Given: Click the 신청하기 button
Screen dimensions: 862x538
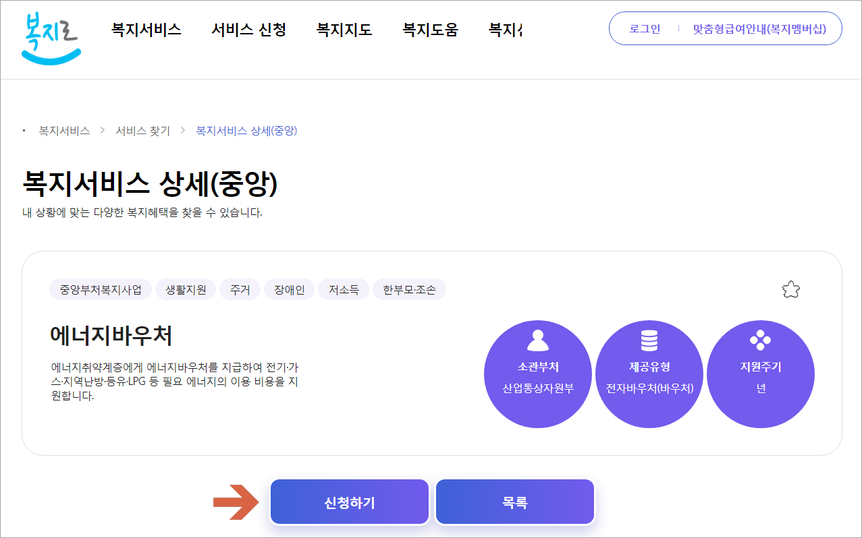Looking at the screenshot, I should click(x=349, y=501).
